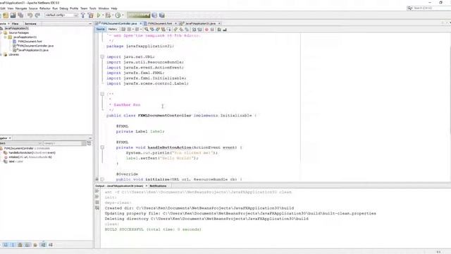Click the Stop square icon in Output sidebar
Screen dimensions: 451x254
click(97, 202)
